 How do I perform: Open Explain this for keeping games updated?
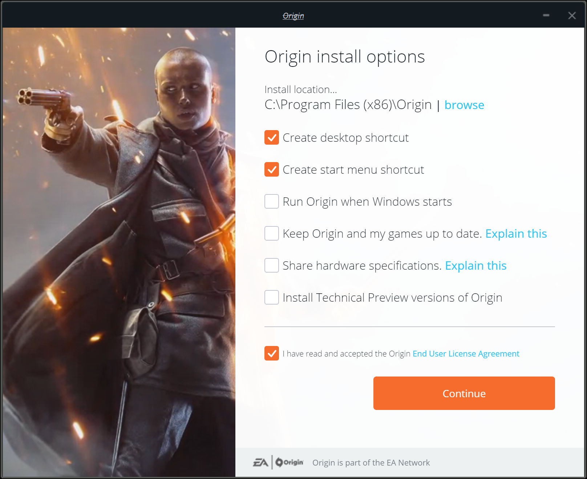[516, 234]
